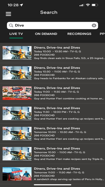
Task: Tap the cellular signal bars icon
Action: [82, 5]
